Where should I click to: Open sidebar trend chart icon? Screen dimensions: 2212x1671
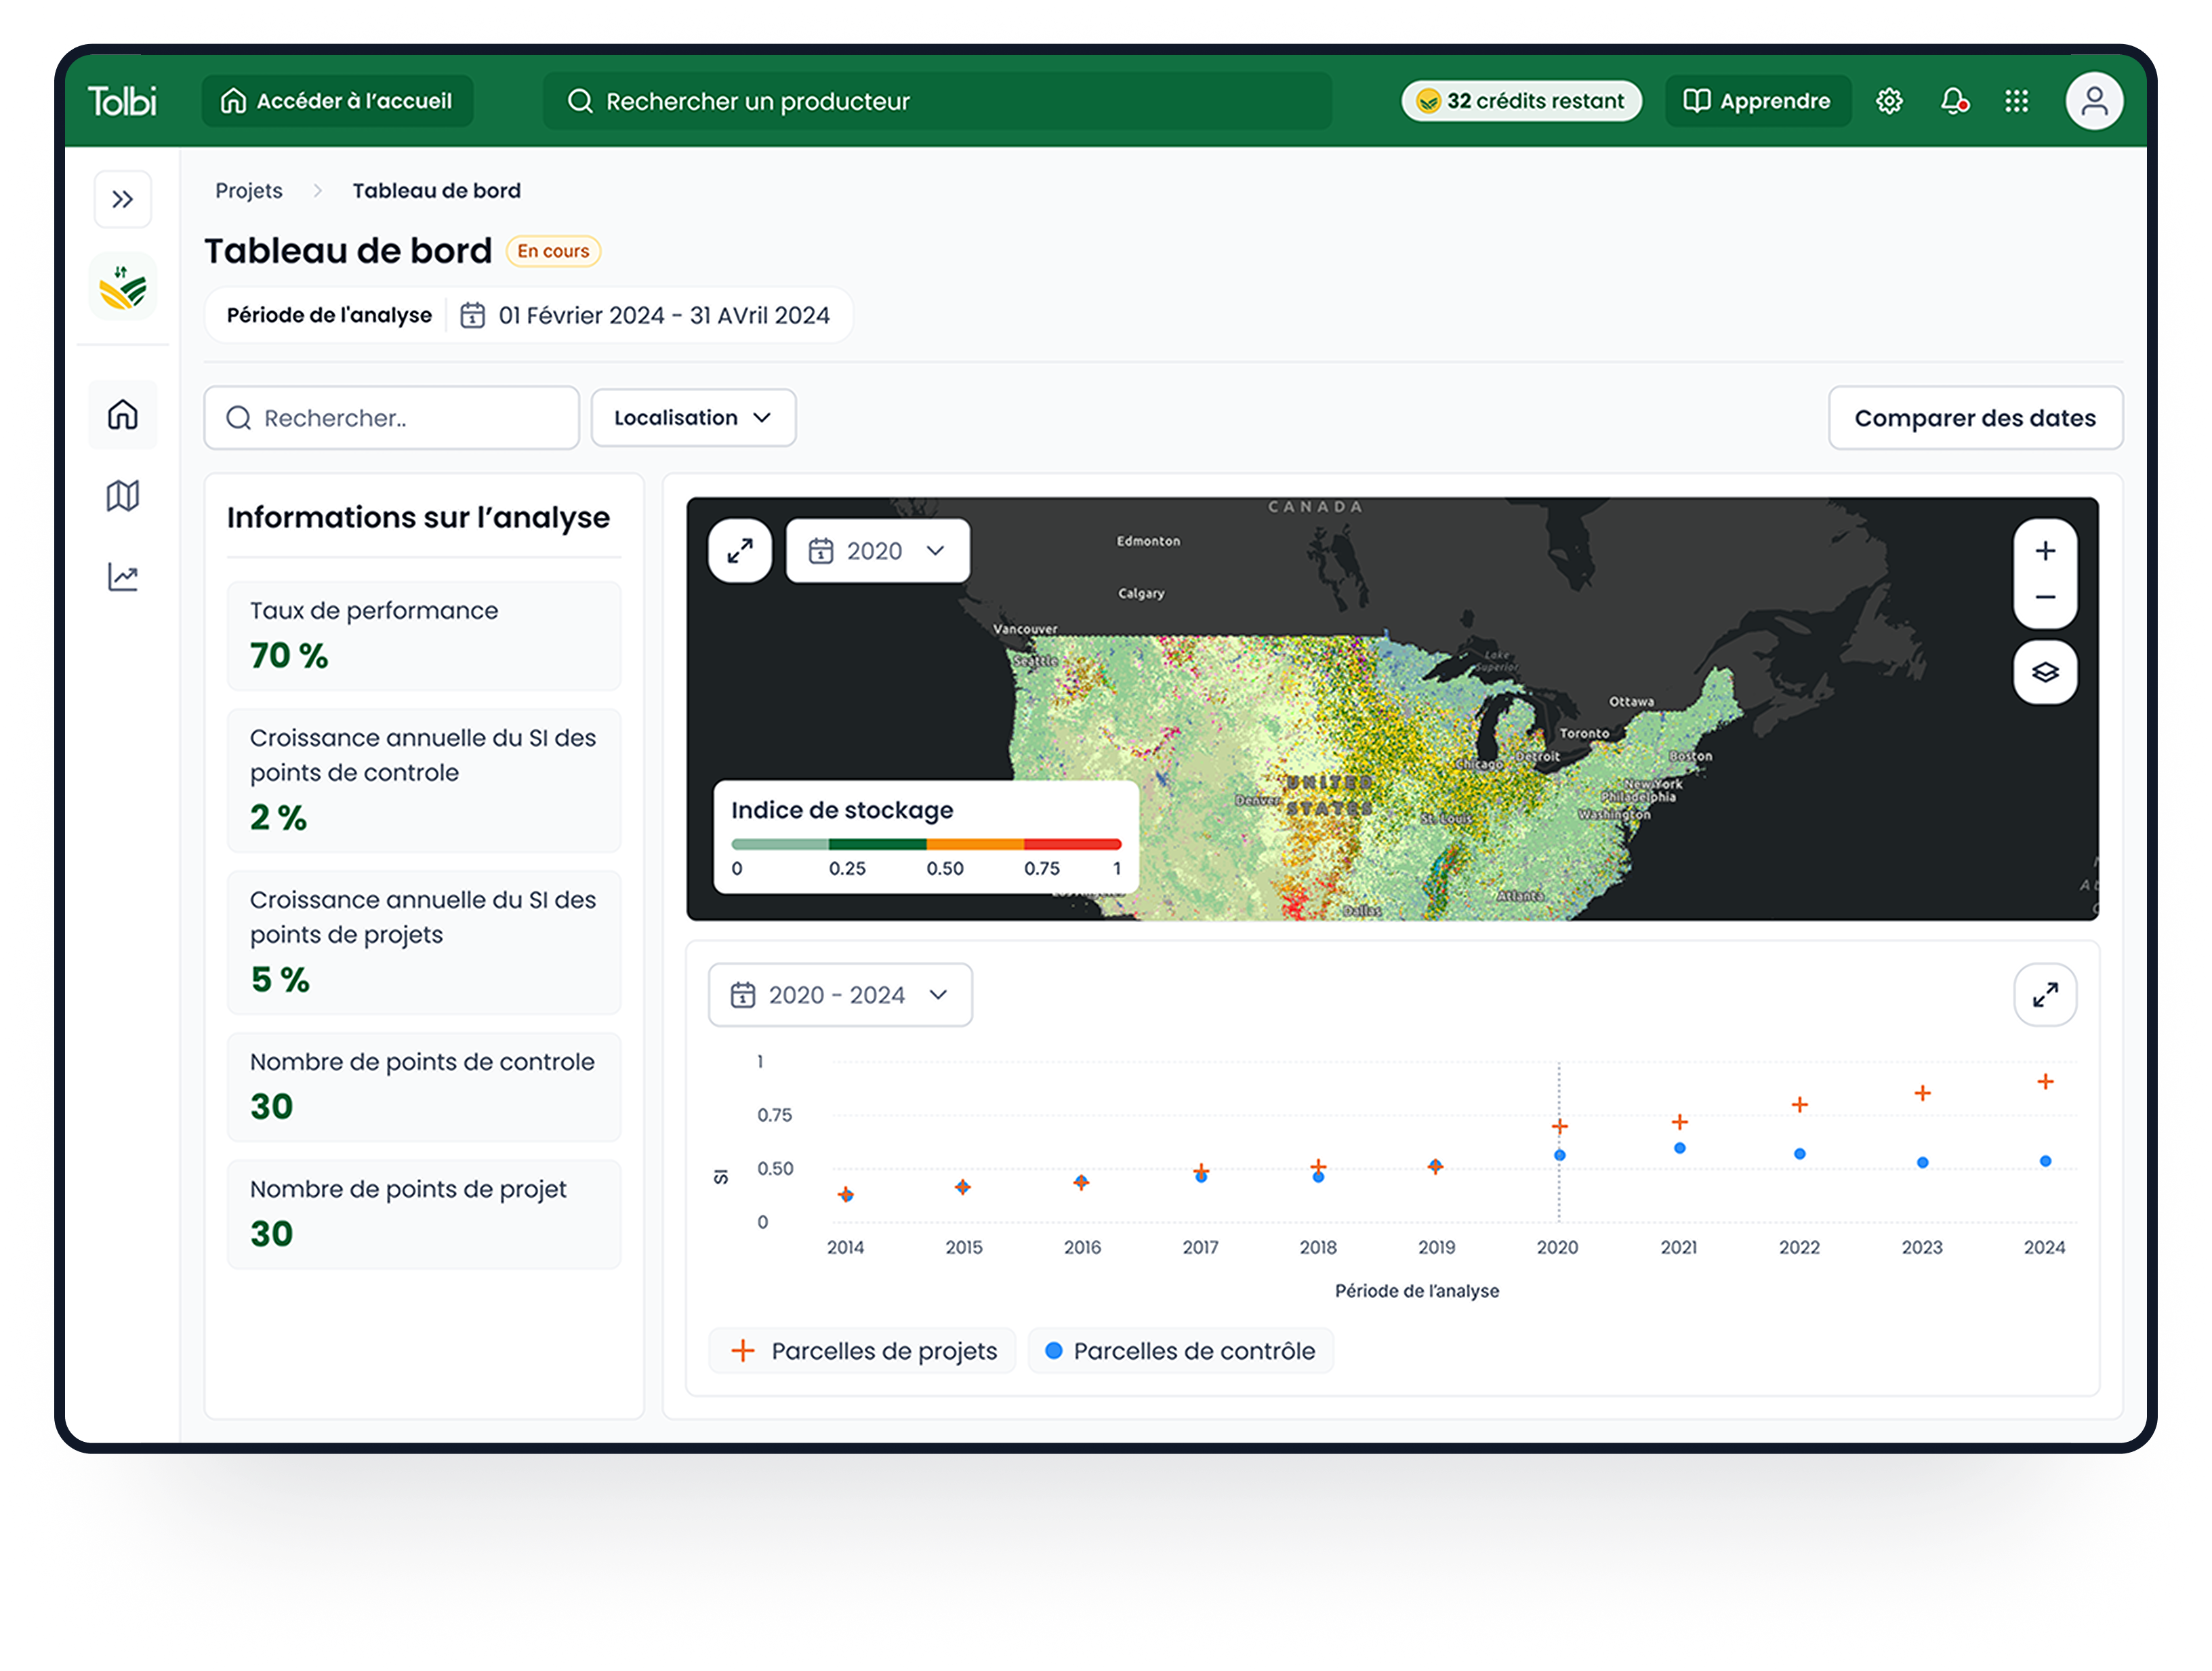(x=123, y=577)
